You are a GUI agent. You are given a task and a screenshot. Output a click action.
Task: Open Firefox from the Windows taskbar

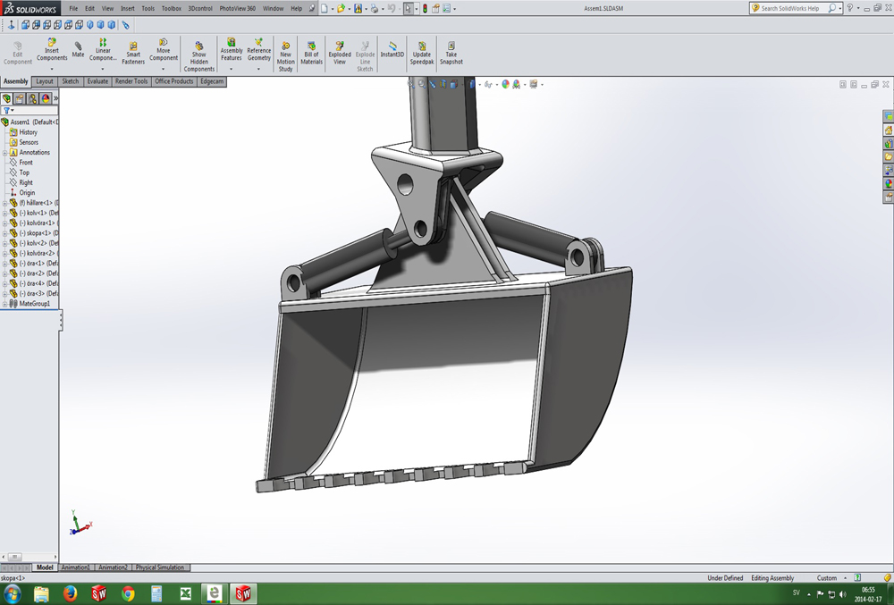[x=71, y=594]
